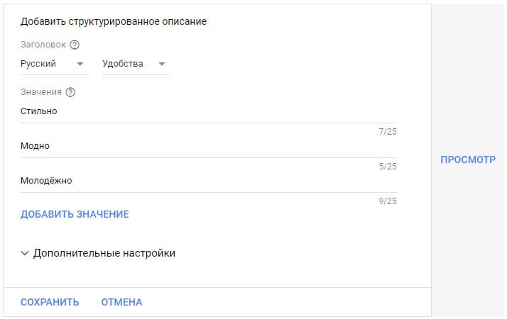The image size is (507, 319).
Task: Click the Значения label text
Action: 41,92
